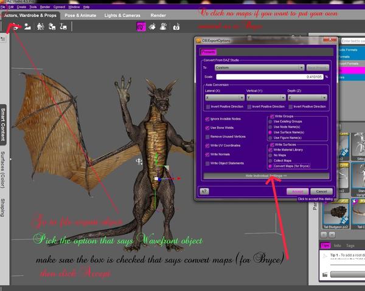The width and height of the screenshot is (365, 291).
Task: Click Hide Individual Settings button
Action: coord(266,176)
